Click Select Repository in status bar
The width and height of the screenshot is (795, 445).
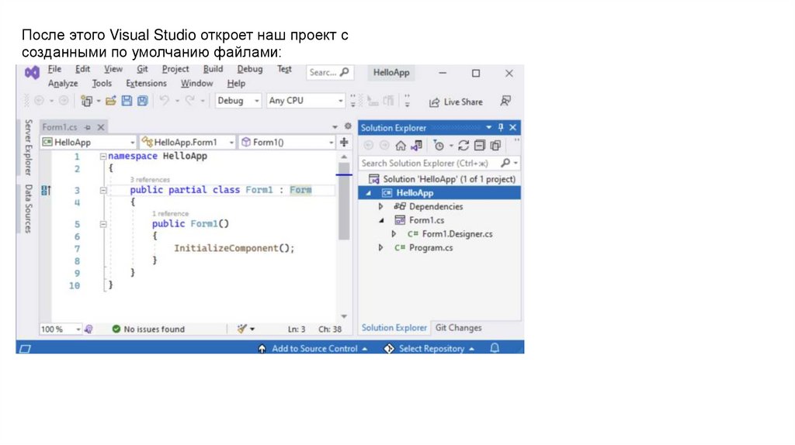(429, 348)
